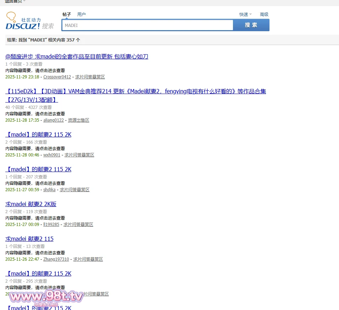This screenshot has height=310, width=339.
Task: Open the 返回首页 dropdown at top
Action: (14, 1)
